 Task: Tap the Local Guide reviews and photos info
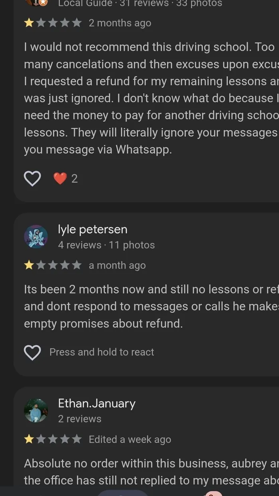coord(139,3)
